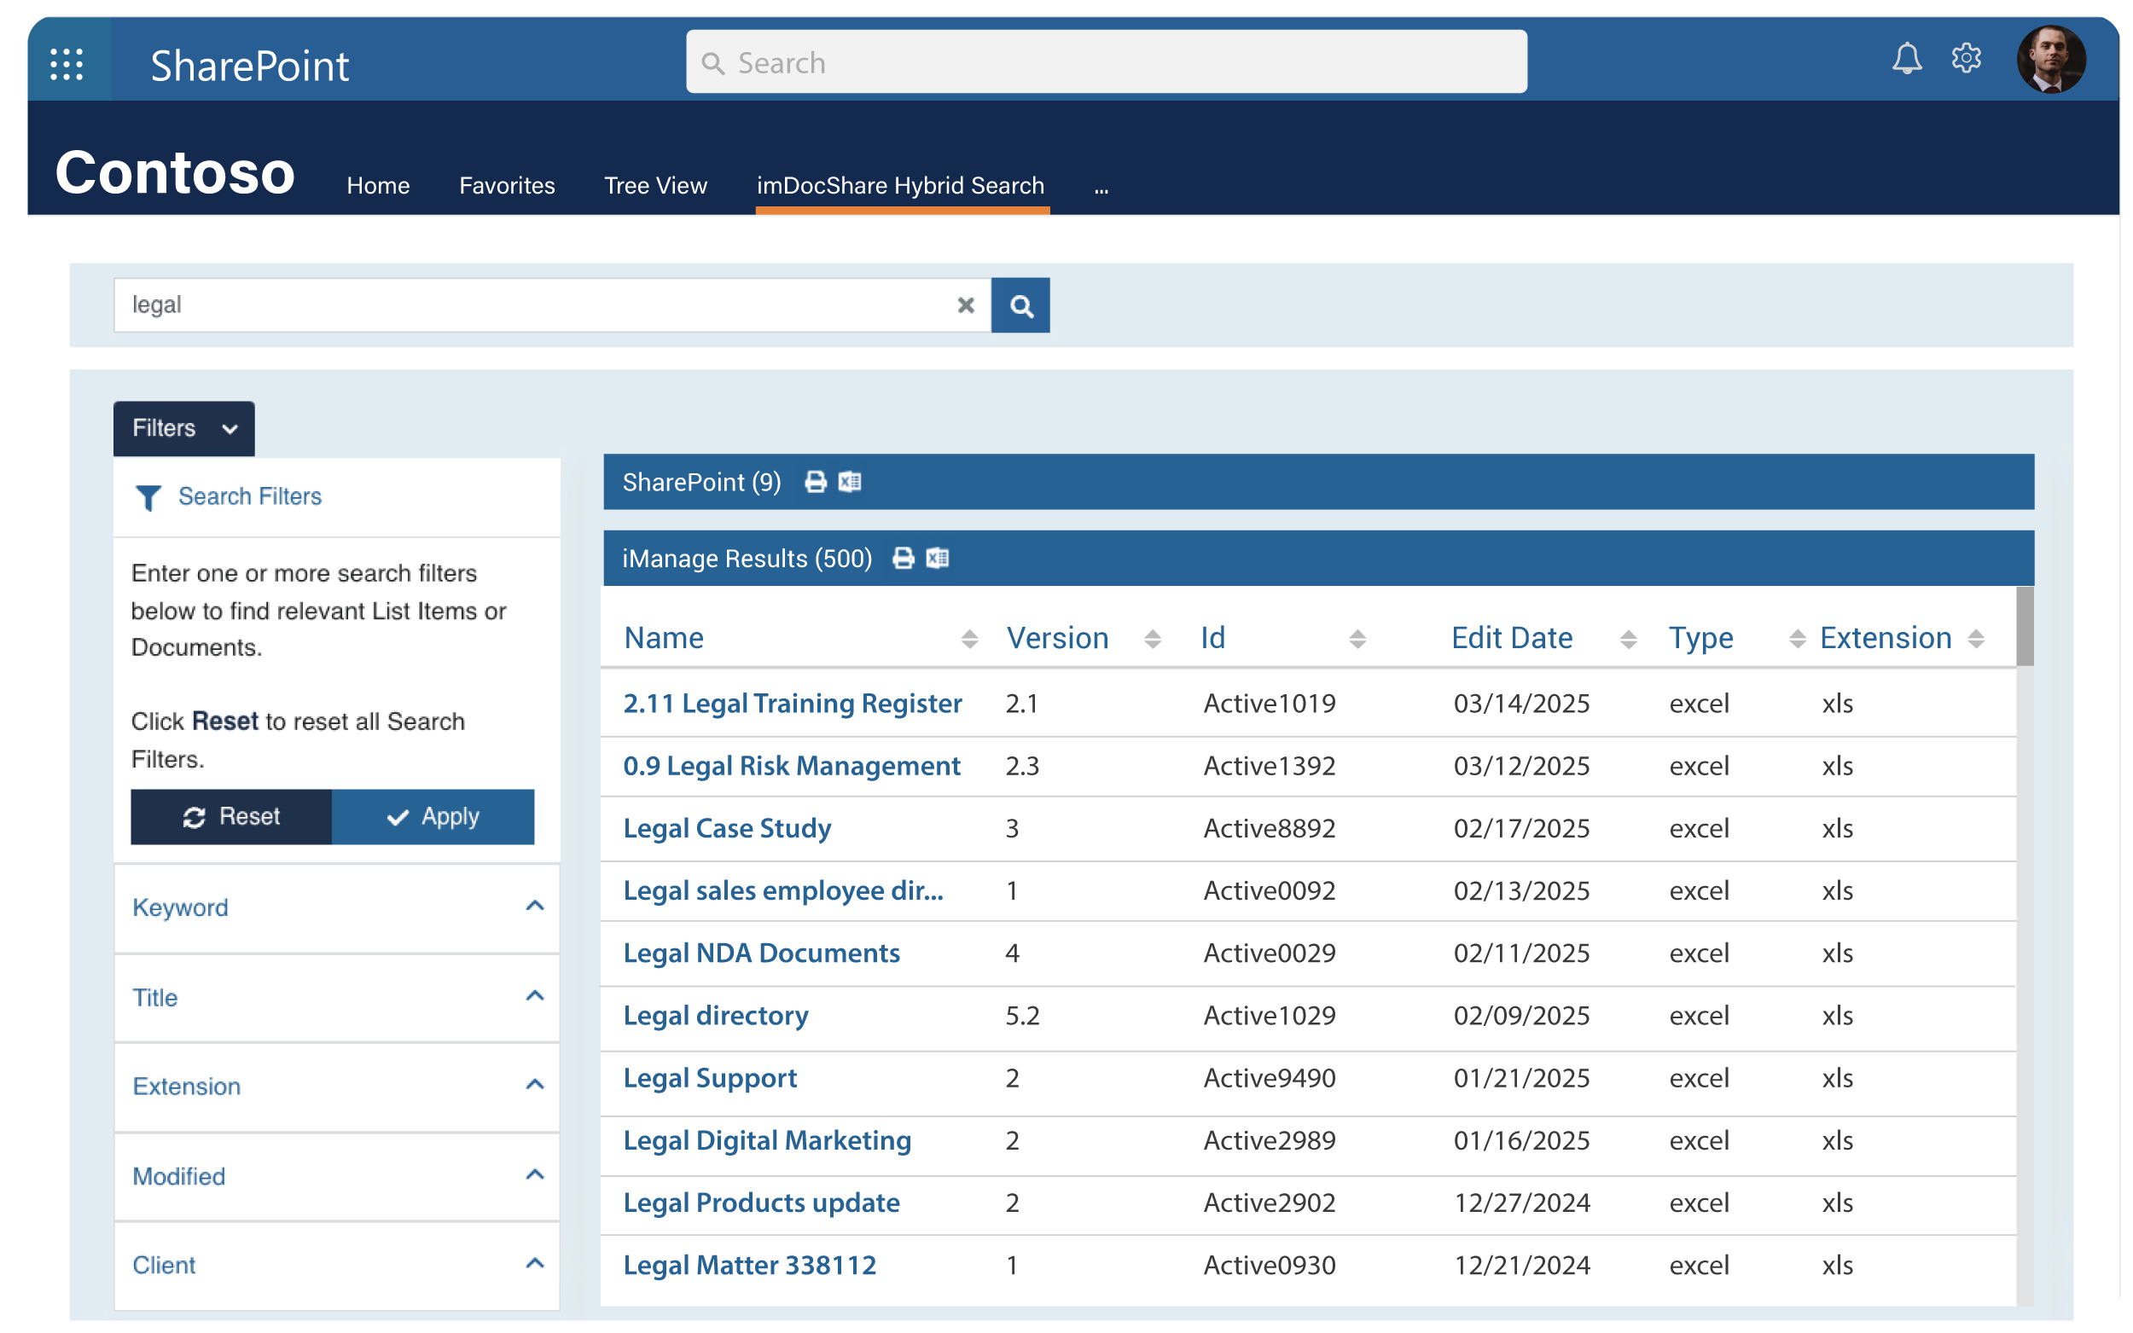Viewport: 2133px width, 1333px height.
Task: Sort by Name column arrows
Action: click(x=969, y=639)
